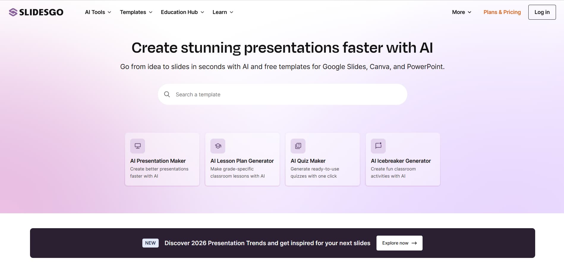Expand the AI Tools dropdown menu

[98, 12]
